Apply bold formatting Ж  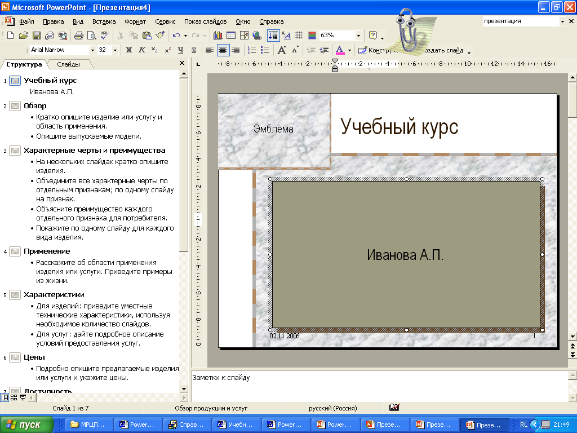tap(129, 50)
